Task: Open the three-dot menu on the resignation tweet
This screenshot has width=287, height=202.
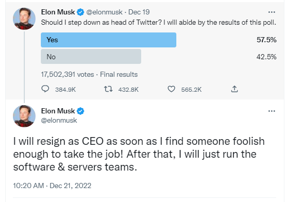Action: pos(271,111)
